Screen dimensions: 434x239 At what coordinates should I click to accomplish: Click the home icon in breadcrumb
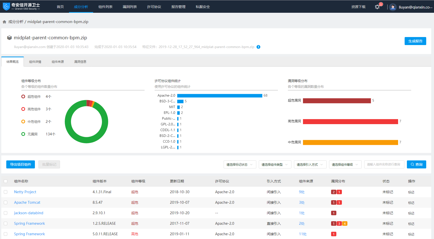4,22
